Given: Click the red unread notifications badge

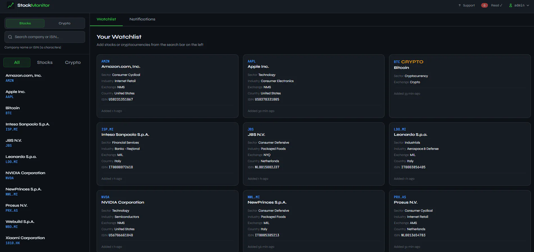Looking at the screenshot, I should click(484, 5).
